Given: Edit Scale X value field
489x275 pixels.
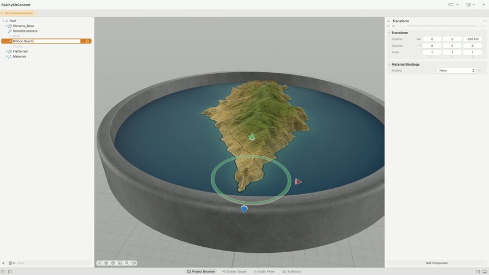Looking at the screenshot, I should [432, 52].
